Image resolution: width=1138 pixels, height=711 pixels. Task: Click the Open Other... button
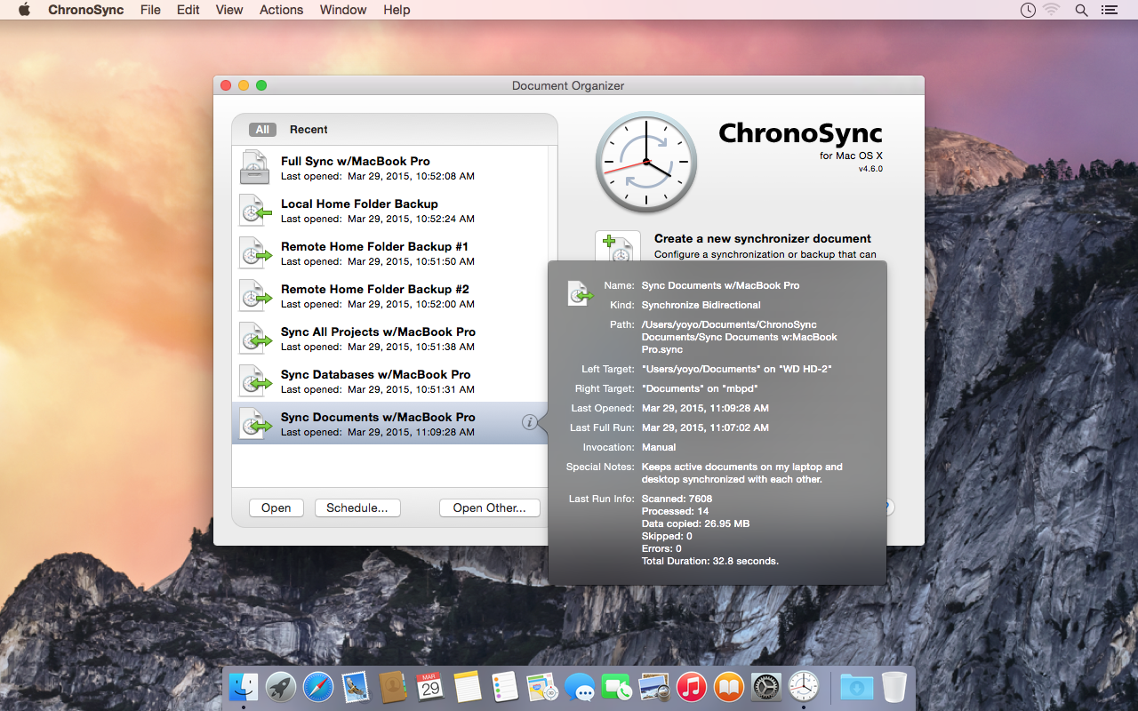click(x=489, y=507)
